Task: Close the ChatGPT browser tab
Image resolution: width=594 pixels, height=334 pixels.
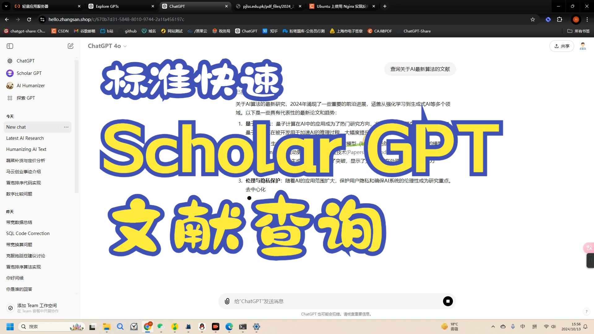Action: pyautogui.click(x=226, y=6)
